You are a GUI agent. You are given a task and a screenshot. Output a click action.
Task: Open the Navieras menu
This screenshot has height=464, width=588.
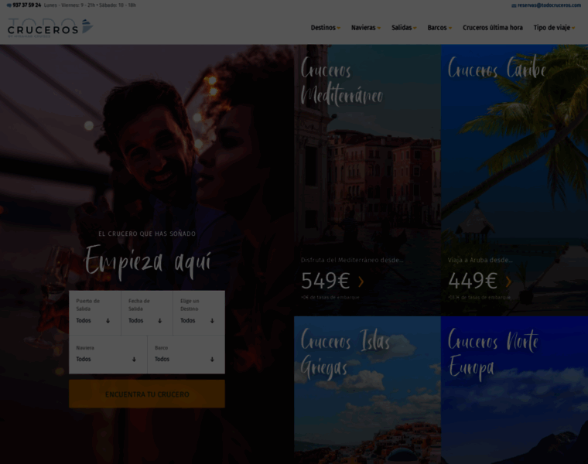[366, 28]
